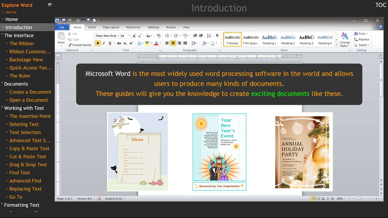Screen dimensions: 388x218
Task: Open the File tab
Action: coord(62,27)
